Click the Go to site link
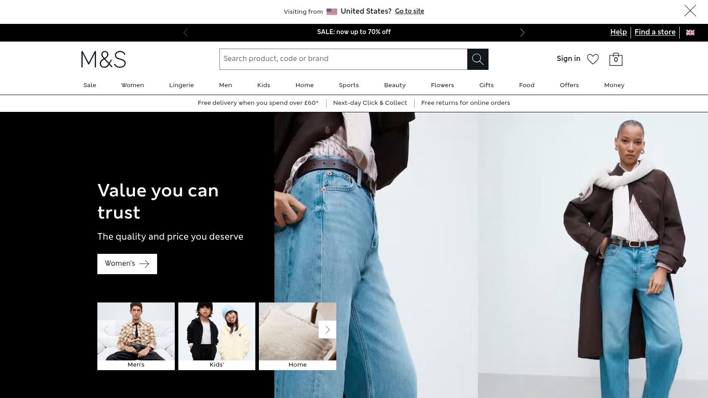708x398 pixels. (x=409, y=11)
